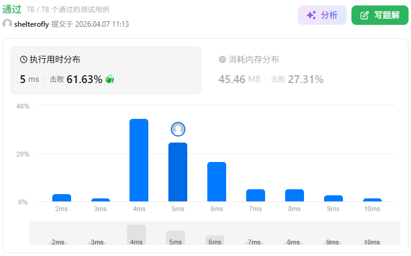Click the green 通过 status text
This screenshot has height=256, width=411.
click(12, 9)
